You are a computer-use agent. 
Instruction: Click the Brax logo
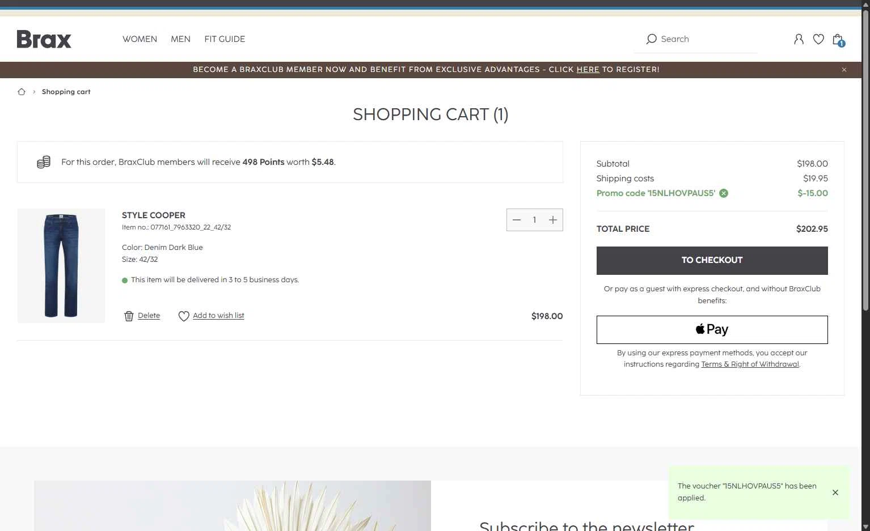point(44,39)
